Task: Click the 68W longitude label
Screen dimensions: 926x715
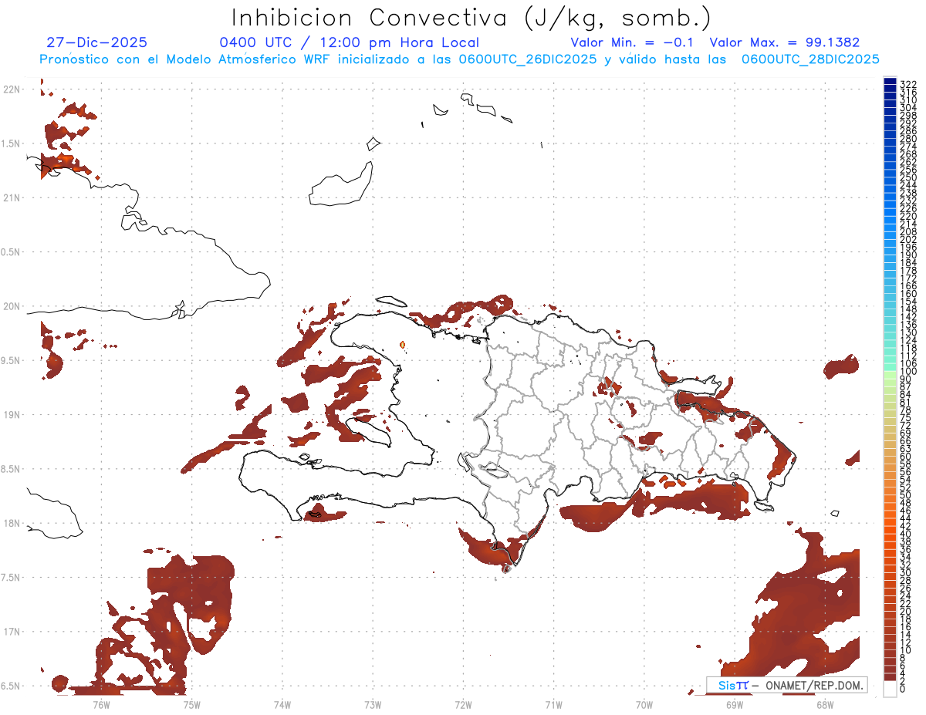Action: point(825,704)
